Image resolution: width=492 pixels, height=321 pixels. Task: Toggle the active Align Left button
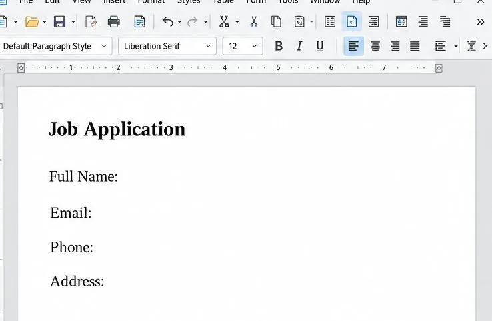tap(353, 46)
